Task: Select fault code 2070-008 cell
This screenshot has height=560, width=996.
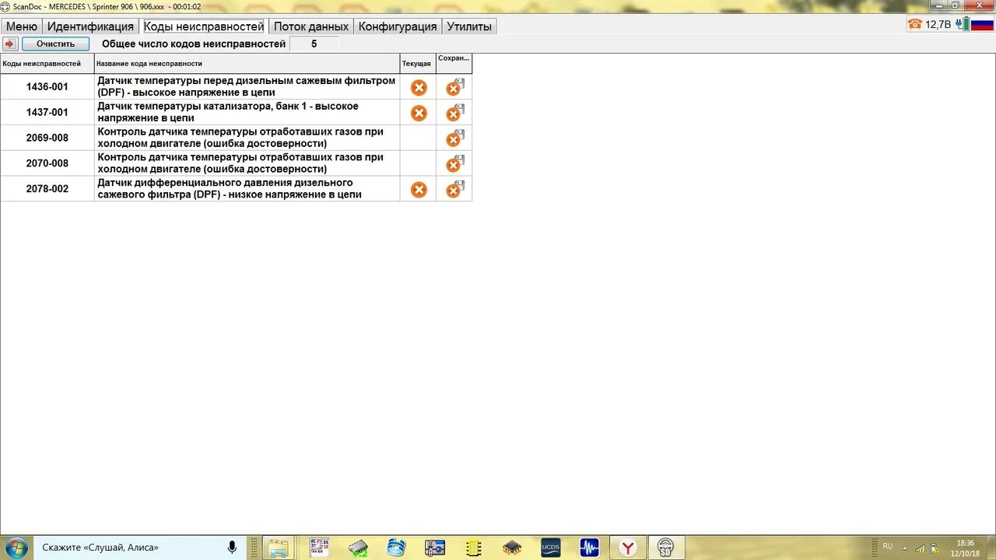Action: (x=47, y=163)
